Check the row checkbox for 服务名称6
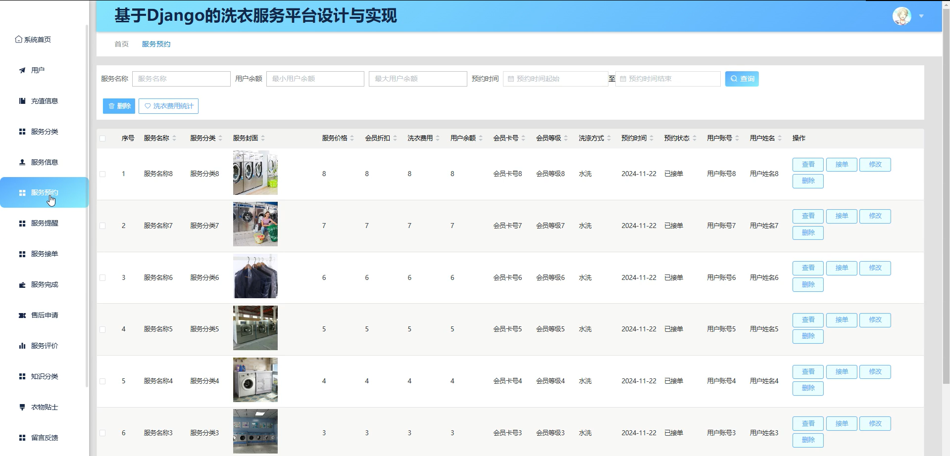 click(x=102, y=278)
